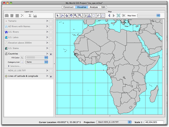Click the delete layer X toolbar icon
The image size is (169, 127).
tap(22, 16)
